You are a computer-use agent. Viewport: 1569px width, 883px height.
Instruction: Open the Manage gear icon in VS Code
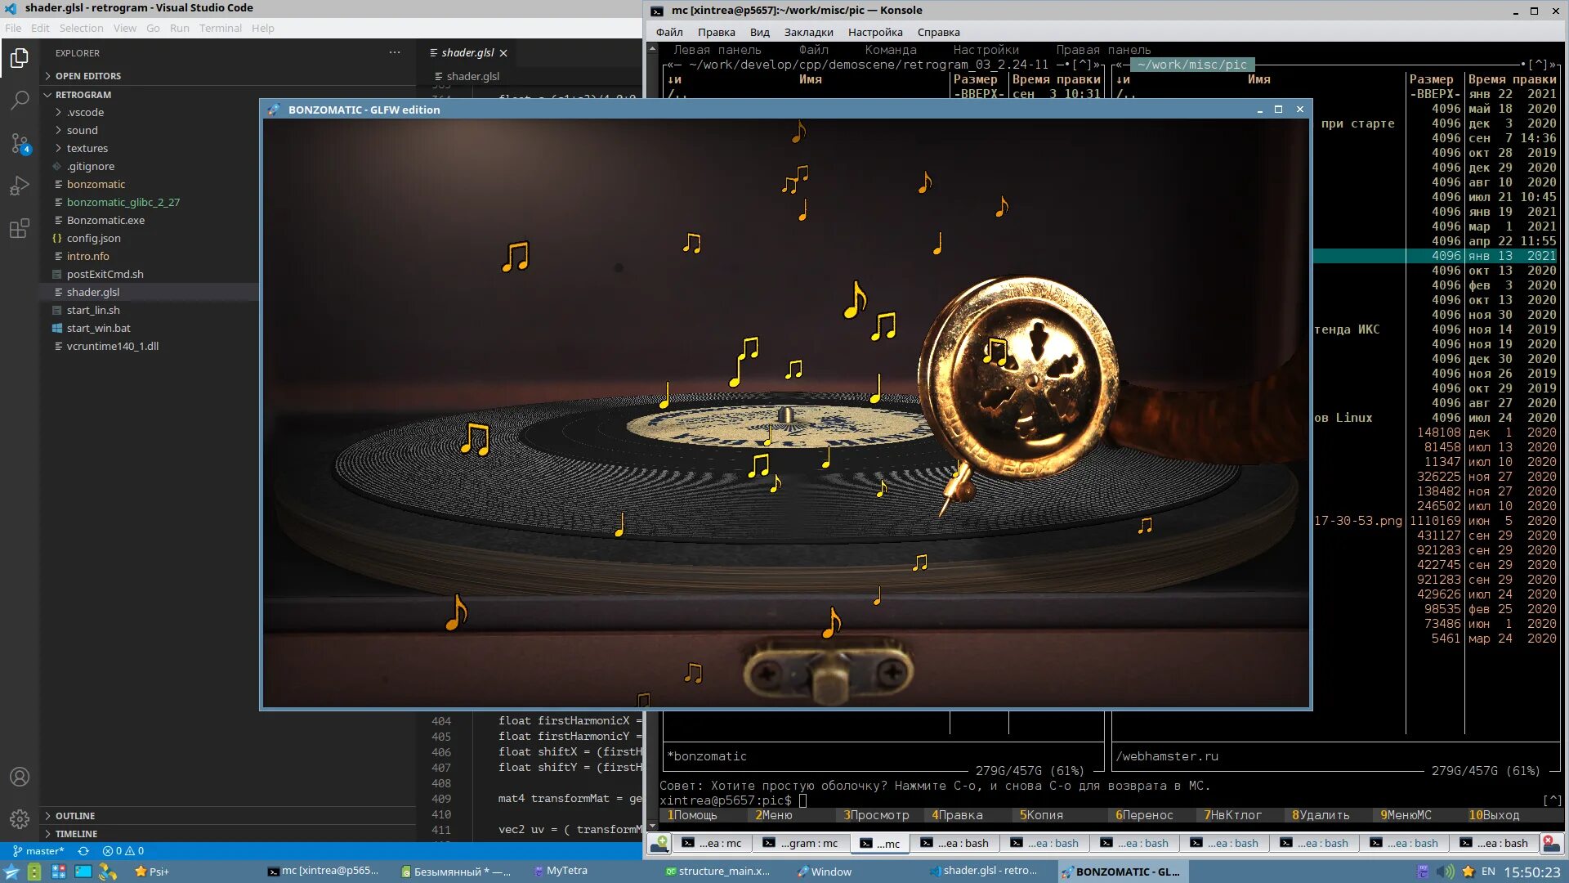pyautogui.click(x=20, y=818)
